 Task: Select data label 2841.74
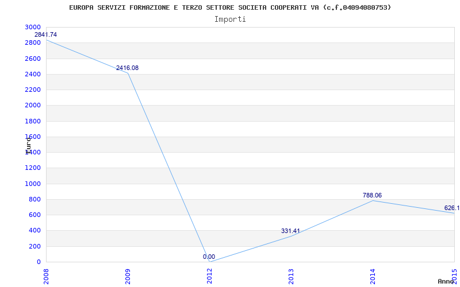tap(46, 34)
